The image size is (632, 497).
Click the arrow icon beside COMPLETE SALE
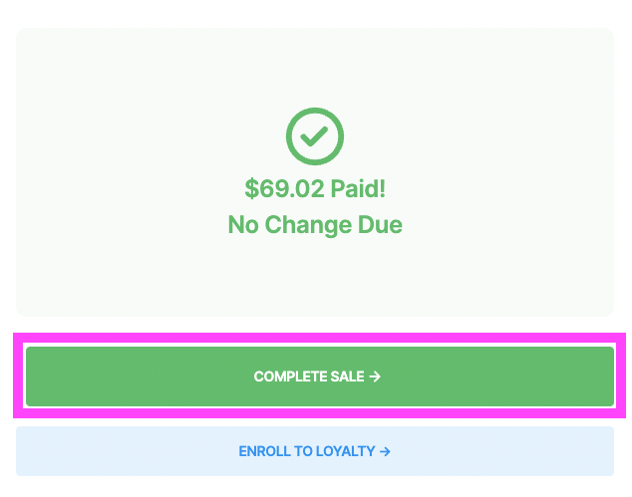pos(375,376)
